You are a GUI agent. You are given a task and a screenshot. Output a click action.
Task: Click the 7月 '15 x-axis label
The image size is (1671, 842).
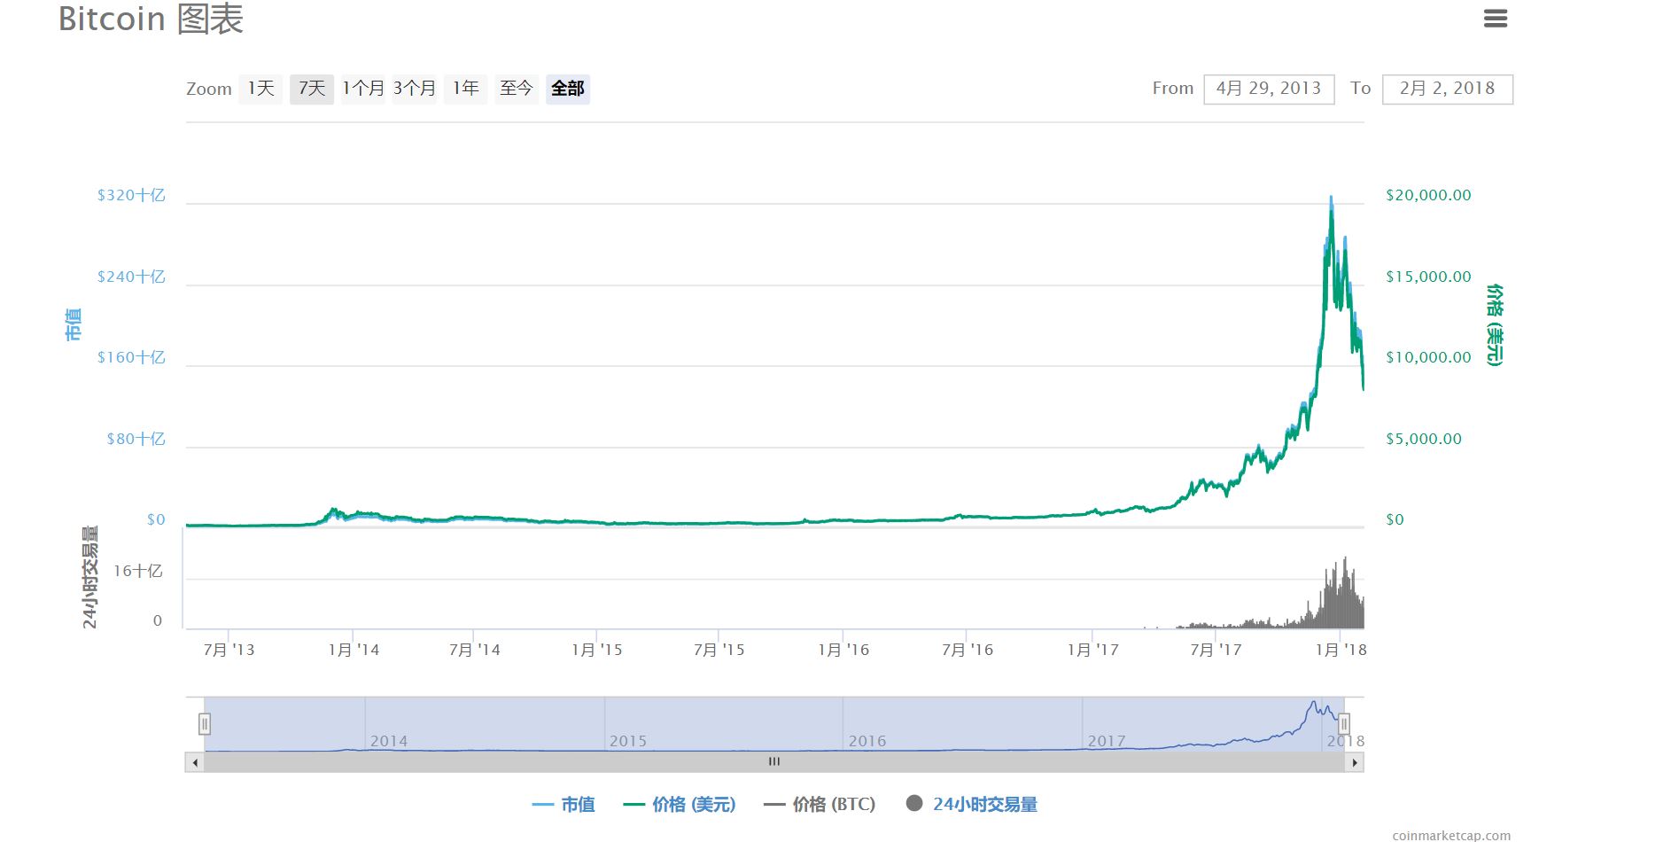(x=719, y=650)
